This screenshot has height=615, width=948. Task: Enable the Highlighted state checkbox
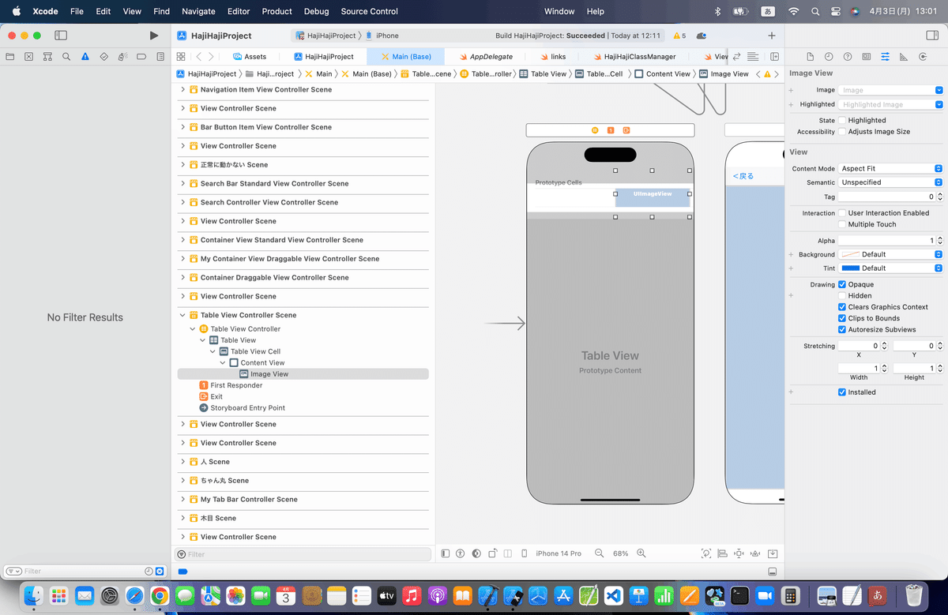[842, 121]
